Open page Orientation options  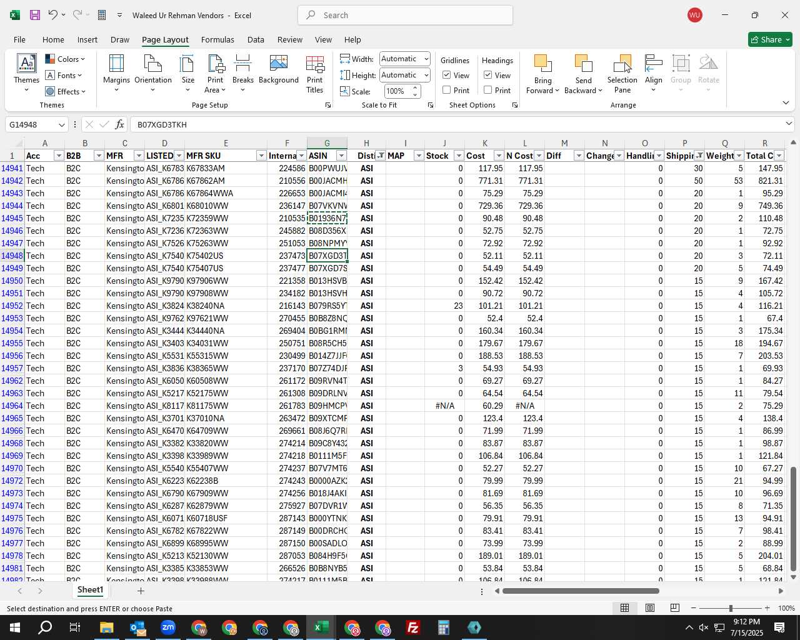[x=153, y=73]
